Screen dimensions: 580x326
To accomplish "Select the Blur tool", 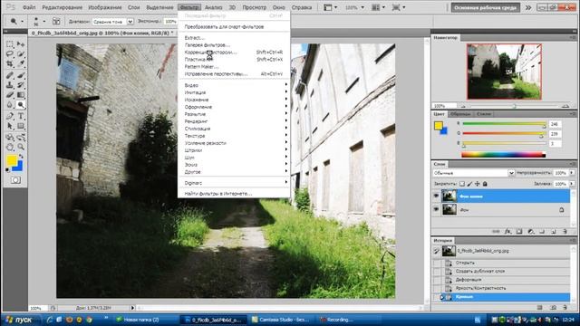I will tap(10, 105).
